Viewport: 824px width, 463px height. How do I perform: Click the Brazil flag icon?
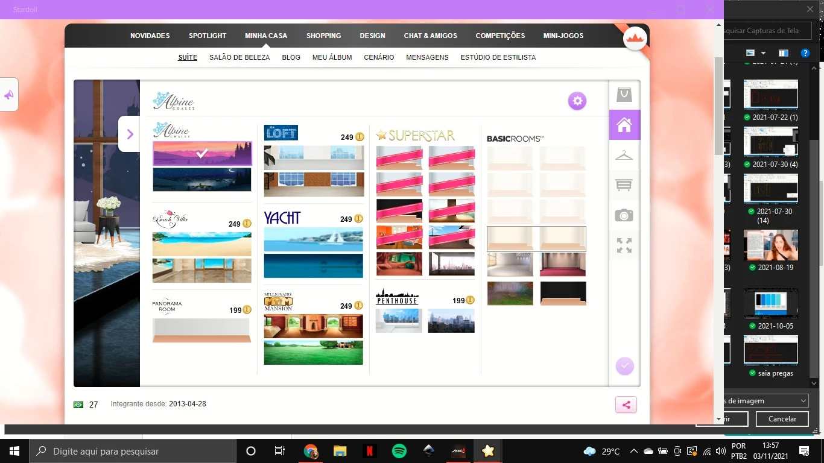(78, 405)
